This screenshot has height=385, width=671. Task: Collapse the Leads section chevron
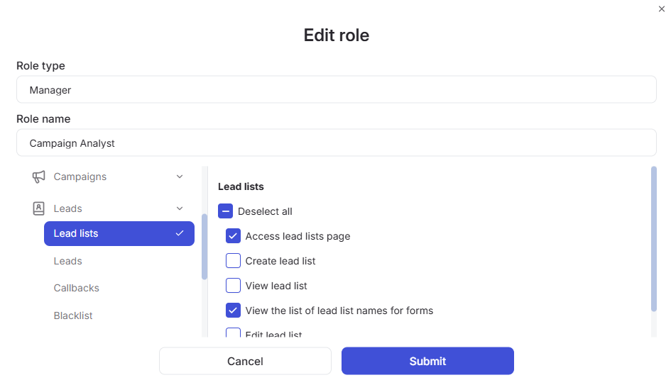coord(180,208)
